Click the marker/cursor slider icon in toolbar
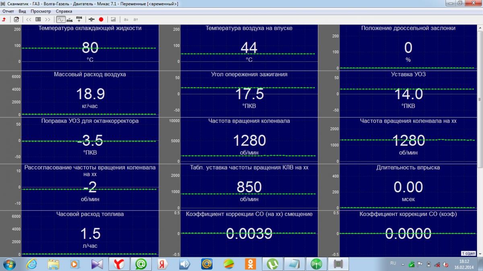This screenshot has width=483, height=271. pyautogui.click(x=92, y=19)
